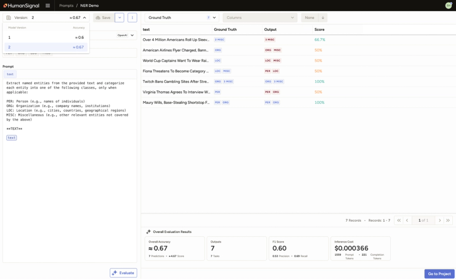Click the Evaluate button
This screenshot has height=279, width=456.
(x=123, y=273)
